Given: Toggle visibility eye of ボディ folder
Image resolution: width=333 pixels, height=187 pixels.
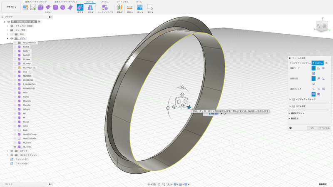Looking at the screenshot, I should tap(12, 38).
